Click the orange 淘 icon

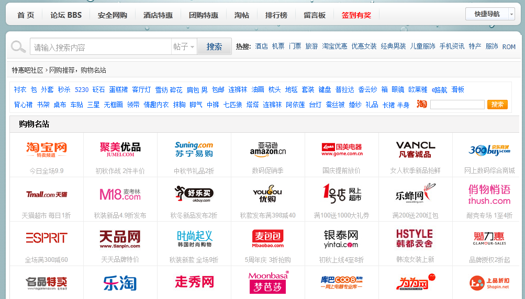pyautogui.click(x=421, y=105)
